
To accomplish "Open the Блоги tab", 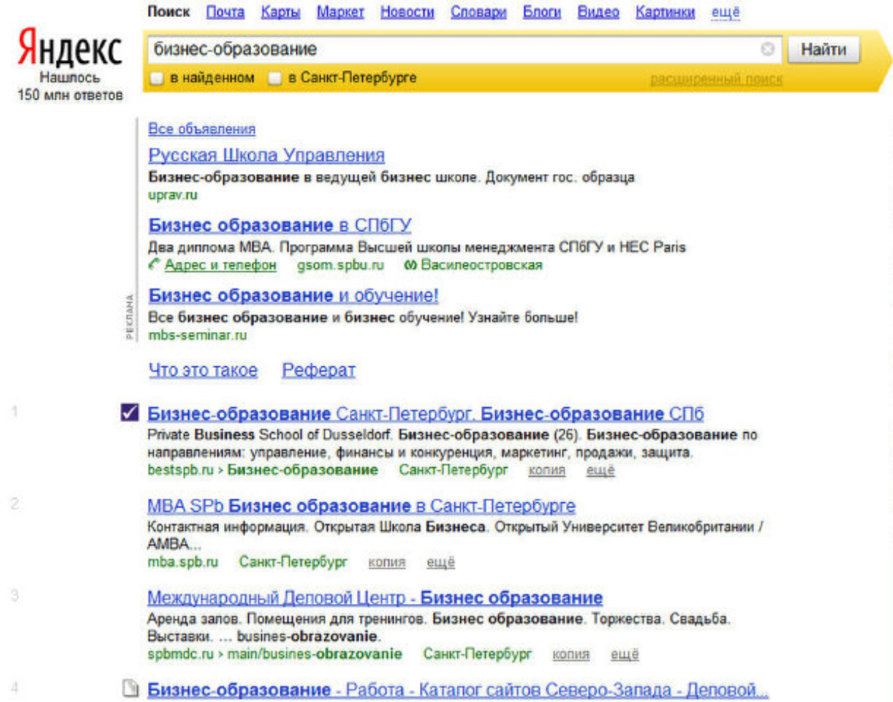I will (542, 12).
